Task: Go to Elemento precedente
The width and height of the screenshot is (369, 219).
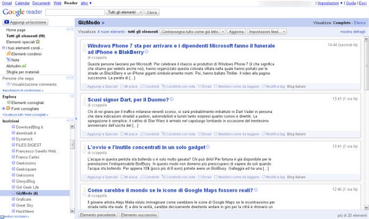Action: coord(98,215)
